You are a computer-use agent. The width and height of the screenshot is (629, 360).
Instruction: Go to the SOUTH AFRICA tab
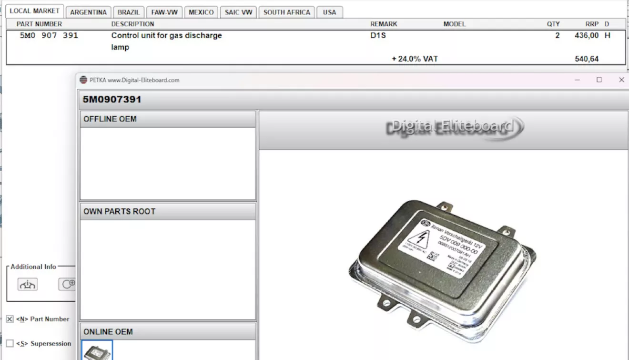click(x=286, y=12)
